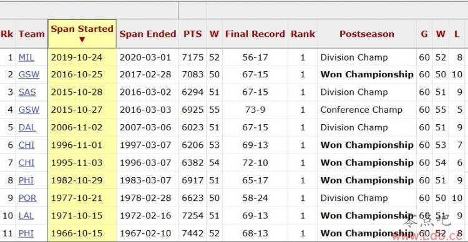
Task: Open the CHI link in row 7
Action: click(27, 163)
